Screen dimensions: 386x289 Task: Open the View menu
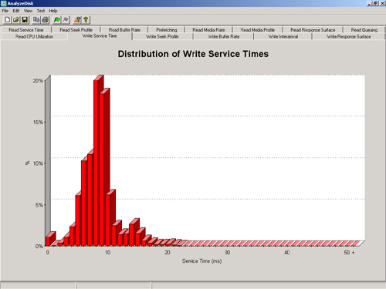[28, 11]
